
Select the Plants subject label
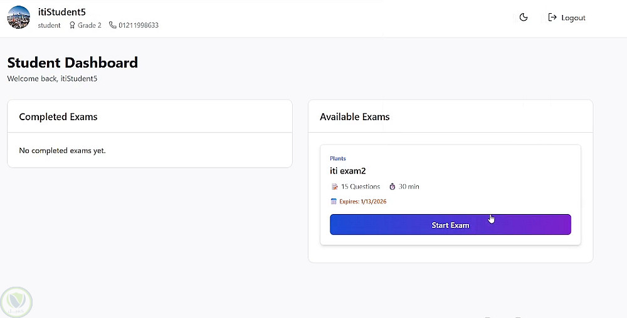tap(338, 158)
